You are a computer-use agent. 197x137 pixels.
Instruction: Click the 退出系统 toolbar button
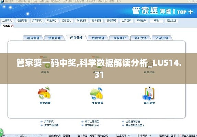[171, 21]
